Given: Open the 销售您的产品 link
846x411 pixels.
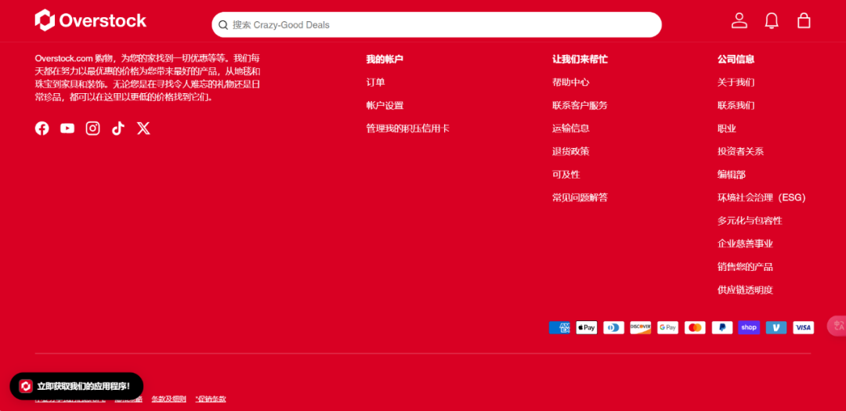Looking at the screenshot, I should 745,267.
